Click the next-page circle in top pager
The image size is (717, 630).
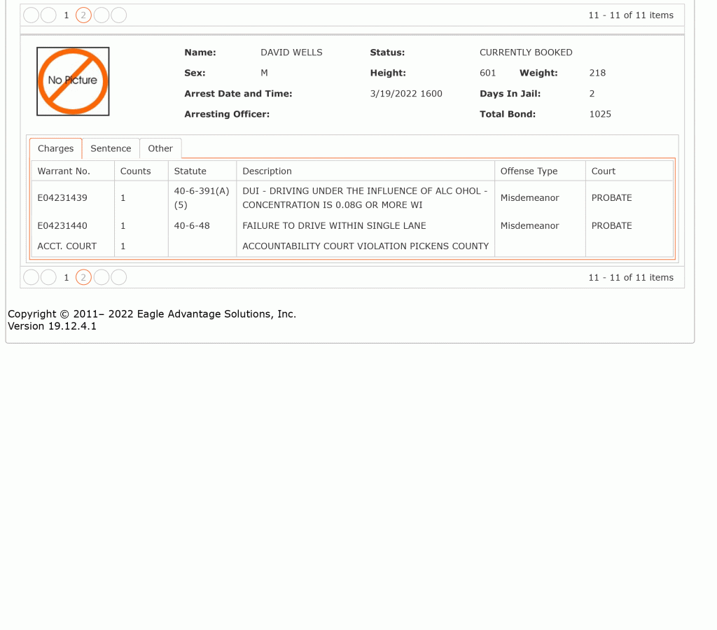coord(102,15)
